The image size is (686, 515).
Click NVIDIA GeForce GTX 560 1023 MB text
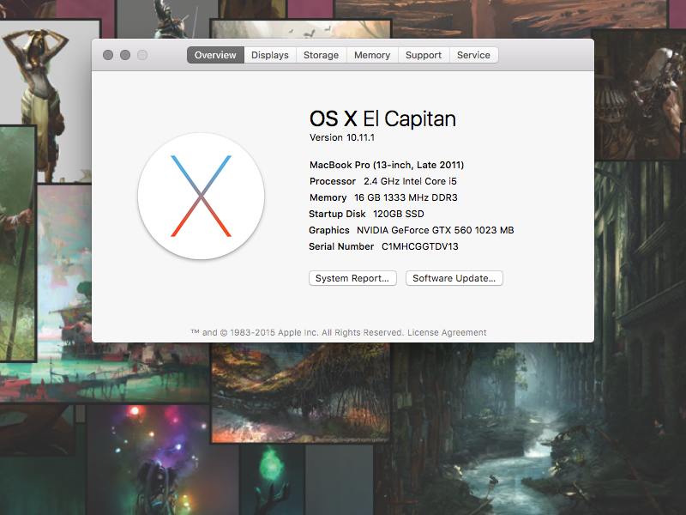pos(436,230)
